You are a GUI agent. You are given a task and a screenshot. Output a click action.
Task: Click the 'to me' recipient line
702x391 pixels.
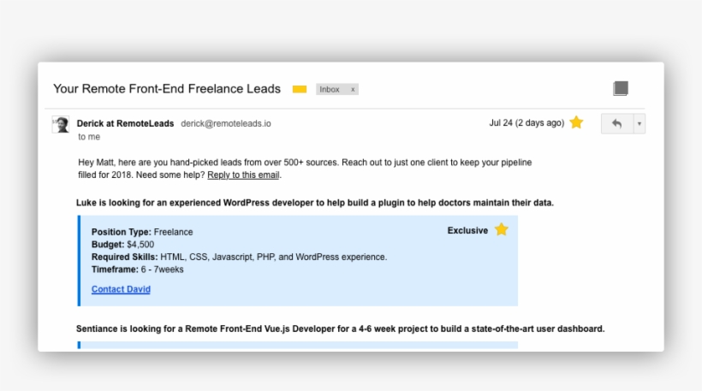coord(89,137)
